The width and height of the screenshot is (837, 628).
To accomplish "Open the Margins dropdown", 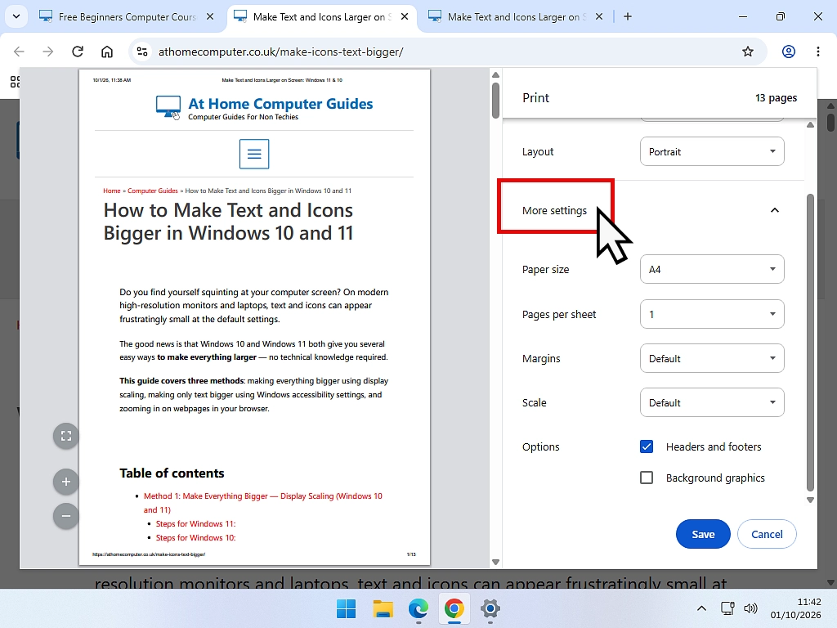I will point(712,358).
